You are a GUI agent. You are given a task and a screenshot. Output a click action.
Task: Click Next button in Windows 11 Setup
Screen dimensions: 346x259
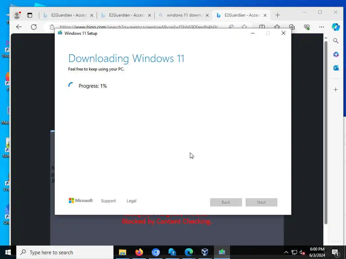262,202
